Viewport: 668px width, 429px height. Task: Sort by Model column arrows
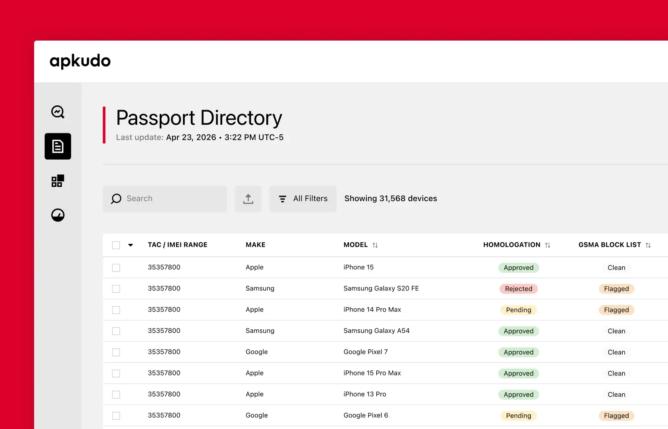coord(375,245)
